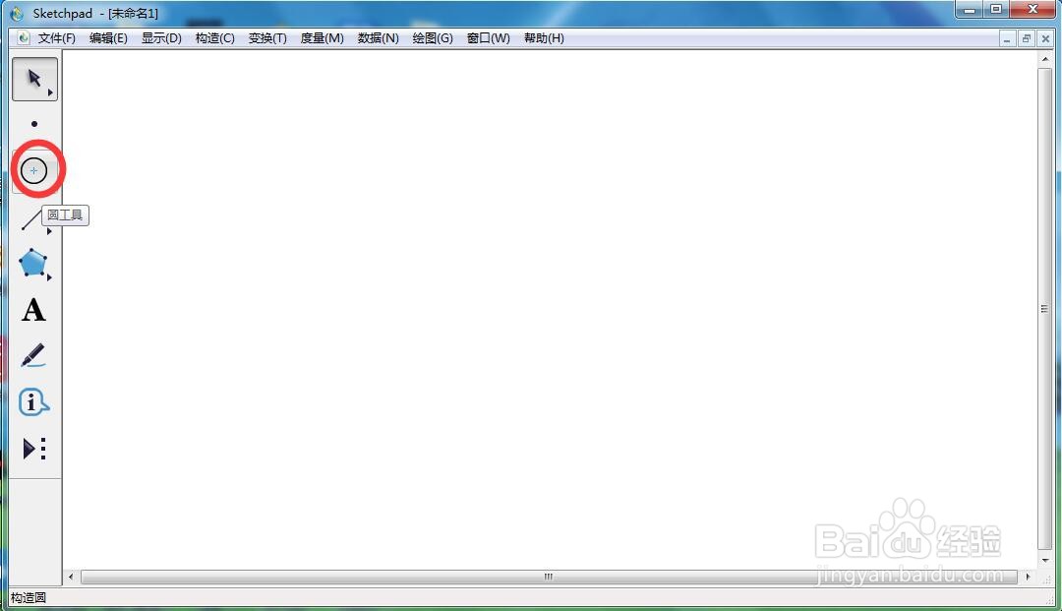Select the Compass circle tool
This screenshot has width=1062, height=611.
point(33,170)
